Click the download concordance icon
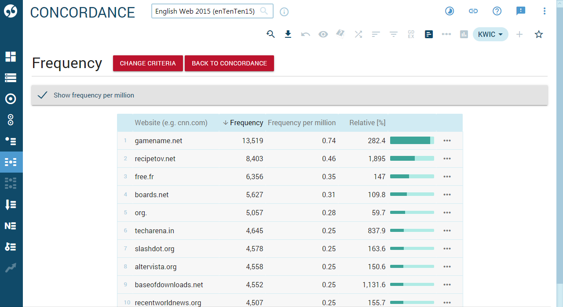This screenshot has width=563, height=307. pyautogui.click(x=288, y=34)
